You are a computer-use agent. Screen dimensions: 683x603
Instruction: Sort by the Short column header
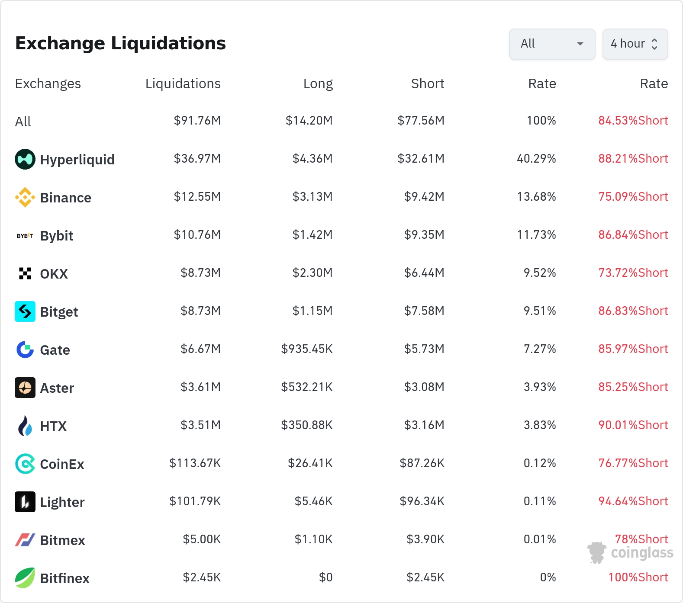[x=427, y=83]
